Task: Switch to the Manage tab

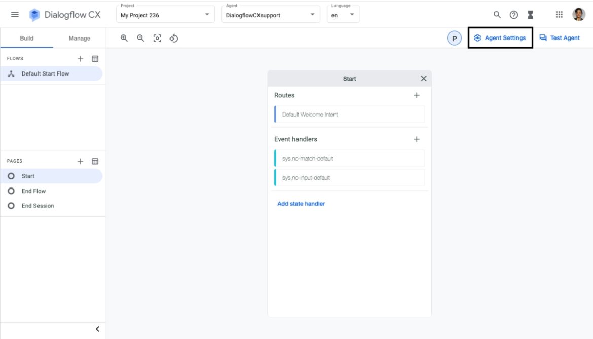Action: click(x=79, y=38)
